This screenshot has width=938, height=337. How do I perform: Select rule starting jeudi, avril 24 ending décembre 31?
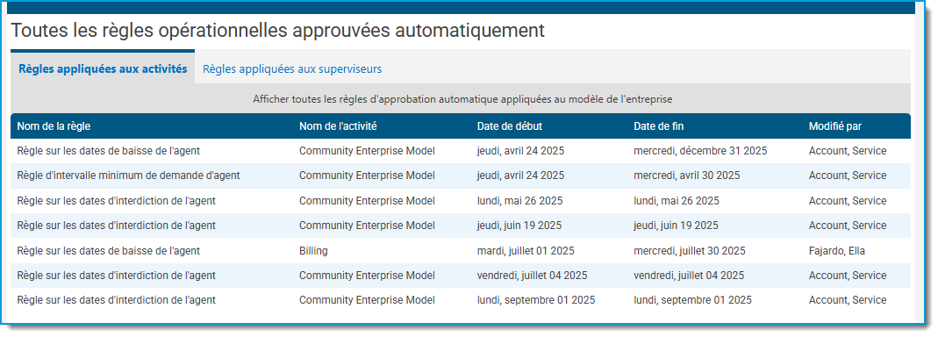coord(461,151)
